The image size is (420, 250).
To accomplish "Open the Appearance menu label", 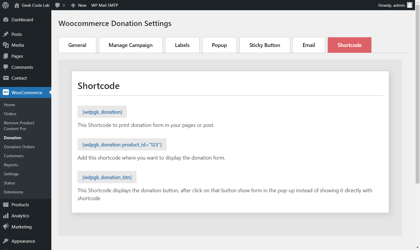I will (23, 241).
